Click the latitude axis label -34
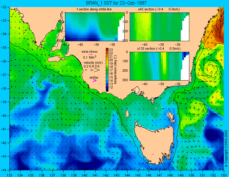The width and height of the screenshot is (229, 177). [x=3, y=34]
